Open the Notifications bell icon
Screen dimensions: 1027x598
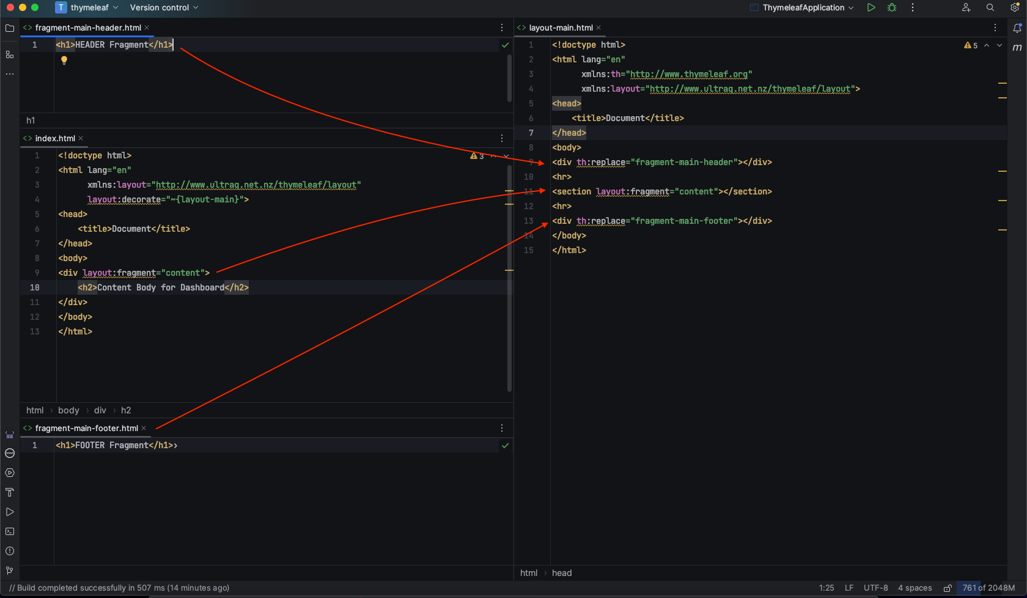pyautogui.click(x=1017, y=28)
